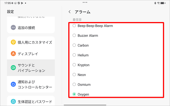Screen dimensions: 170x106
Task: Select the Osmium radio button
Action: (74, 84)
